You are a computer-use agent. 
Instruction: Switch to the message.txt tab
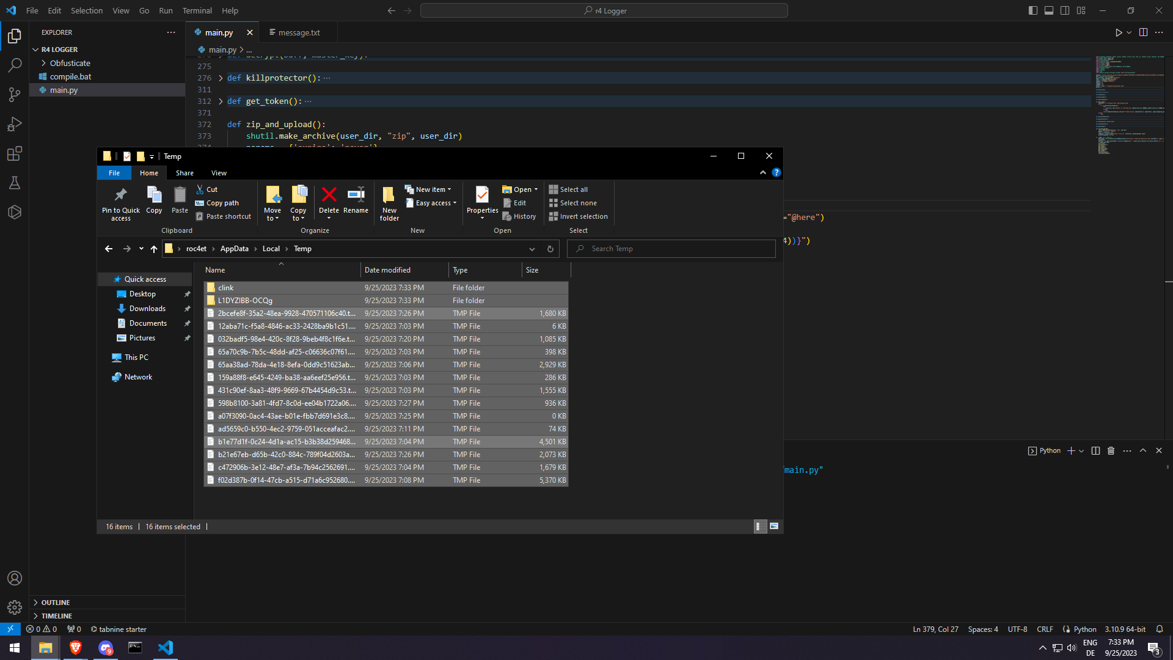pyautogui.click(x=299, y=32)
